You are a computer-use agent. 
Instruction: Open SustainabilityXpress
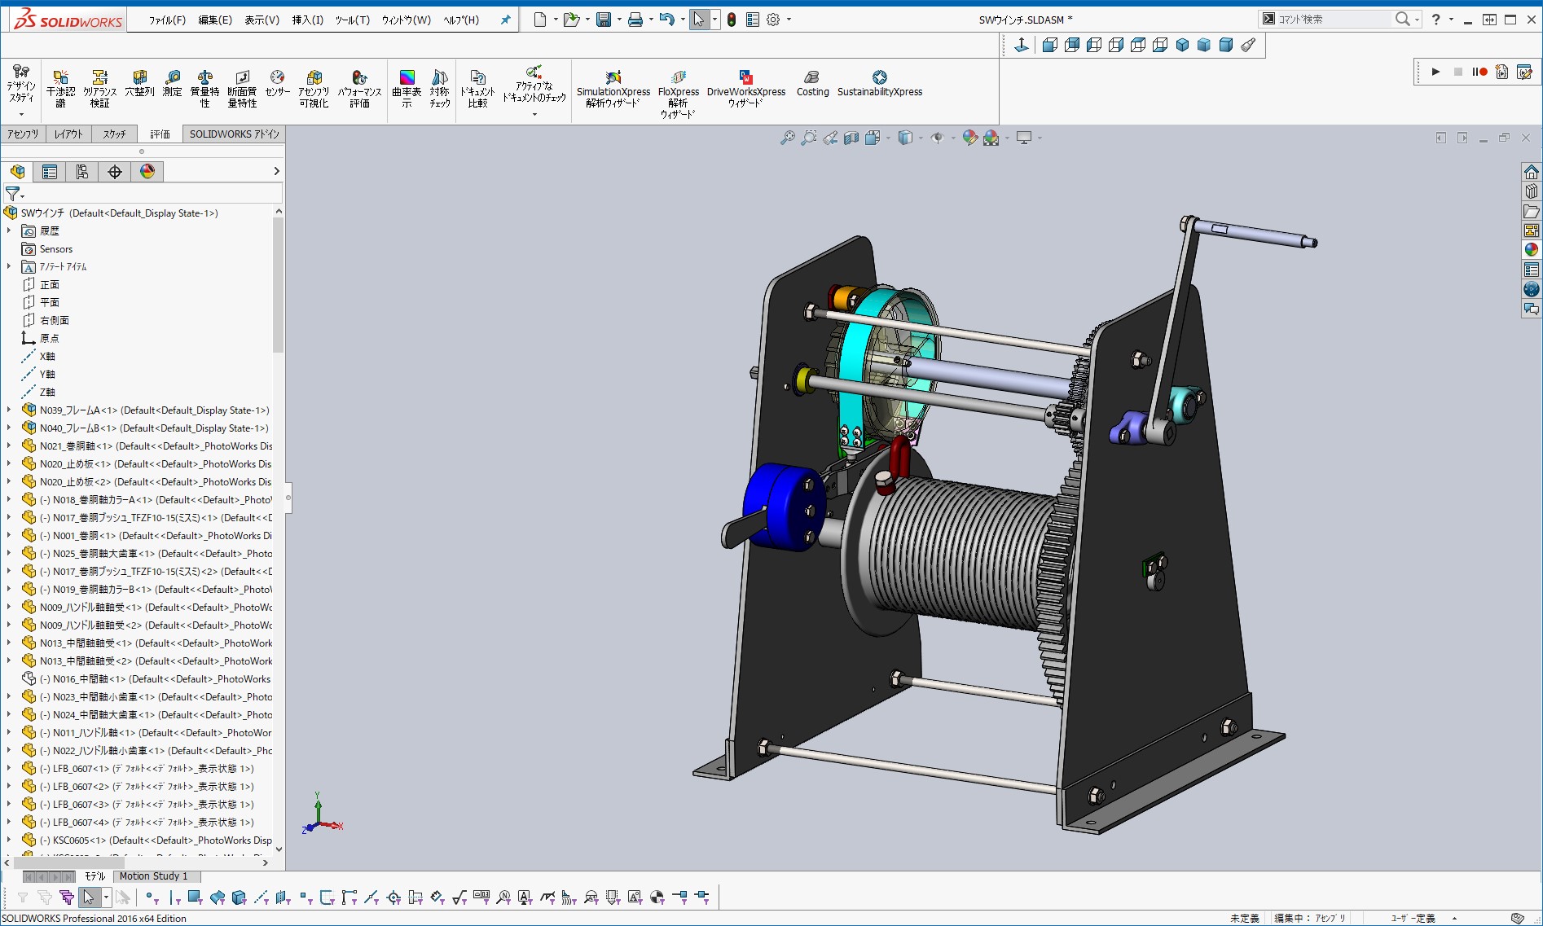pyautogui.click(x=879, y=83)
